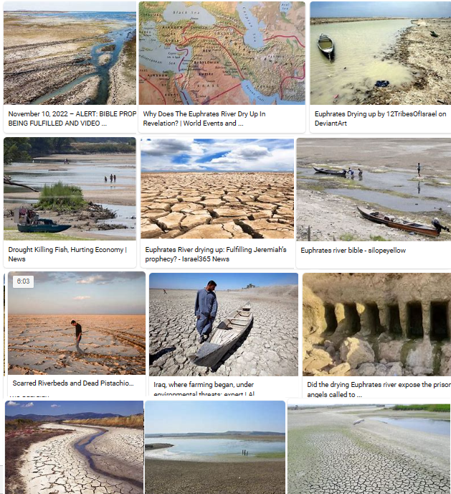Open 'Euphrates Drying up by 12TribesOfIsrael' DeviantArt link
Viewport: 451px width, 494px height.
click(381, 118)
